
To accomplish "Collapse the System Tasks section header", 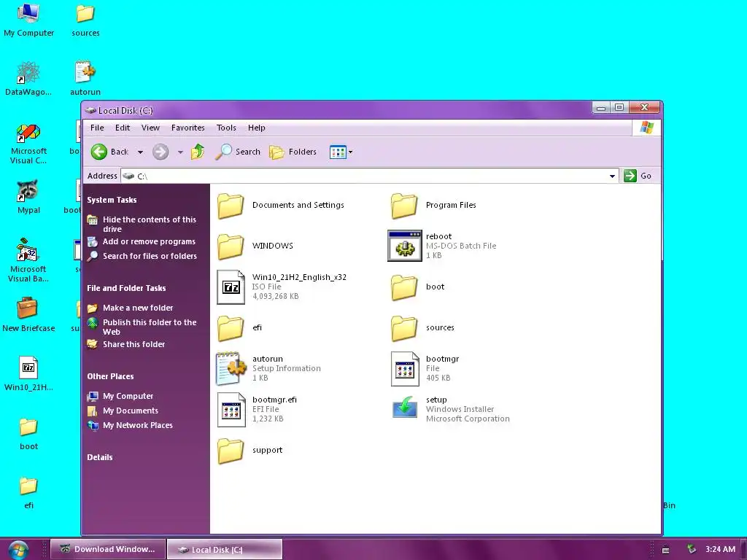I will tap(112, 200).
